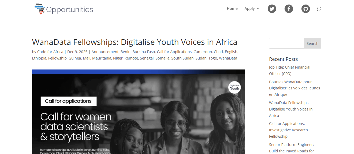Viewport: 354px width, 154px height.
Task: Open the Apply submenu chevron
Action: [258, 9]
